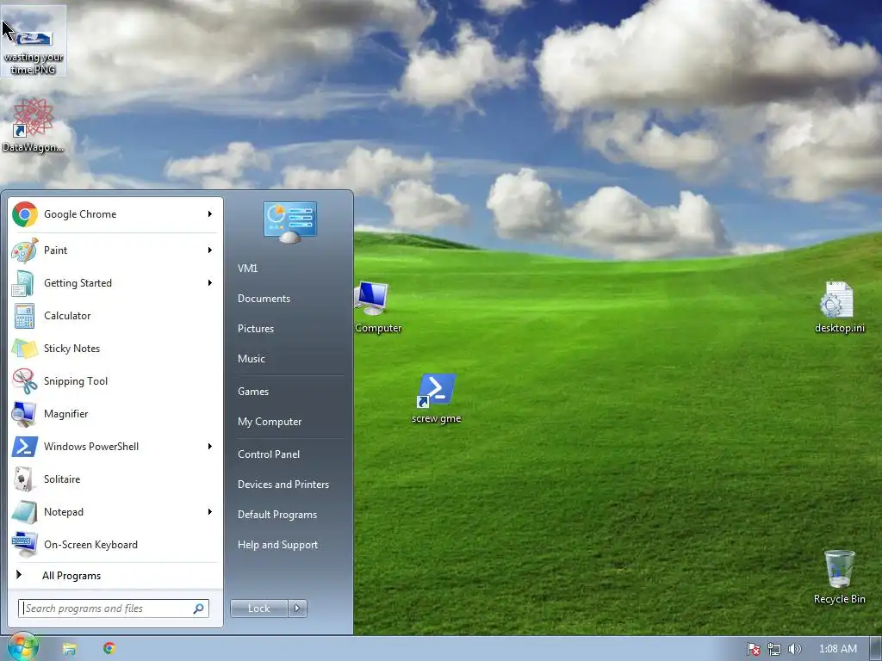The width and height of the screenshot is (882, 661).
Task: Open the VM1 user folder
Action: [x=289, y=269]
